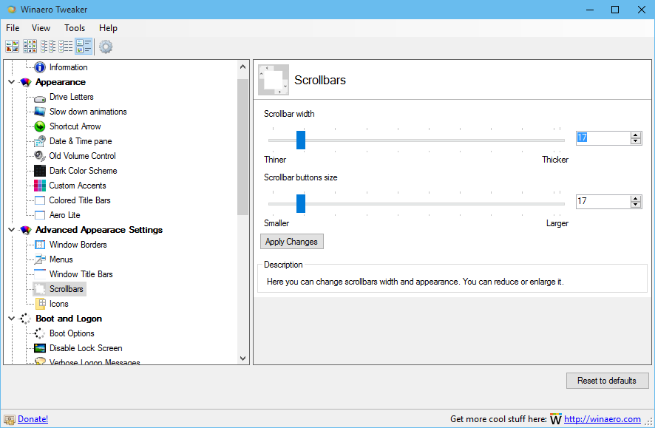Viewport: 655px width, 428px height.
Task: Select the tiles view icon in toolbar
Action: [84, 46]
